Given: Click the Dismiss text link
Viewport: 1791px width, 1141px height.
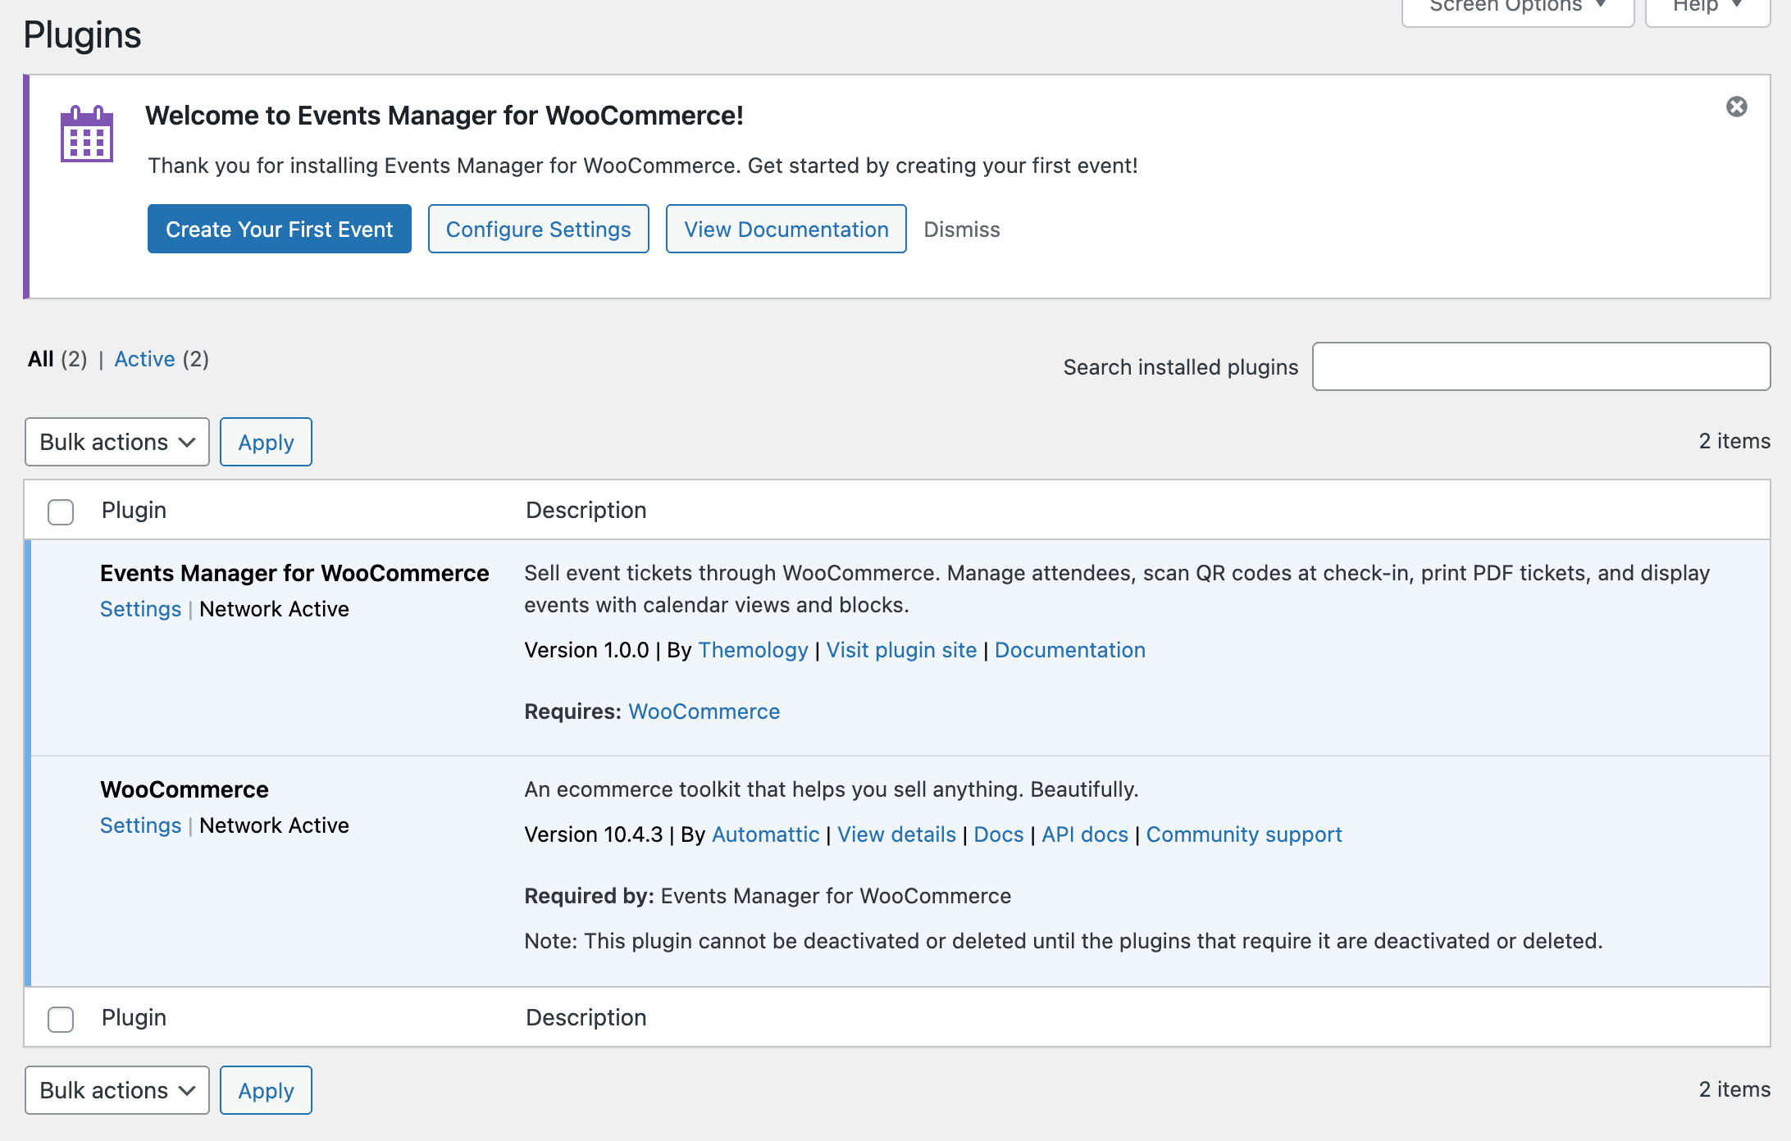Looking at the screenshot, I should tap(961, 230).
